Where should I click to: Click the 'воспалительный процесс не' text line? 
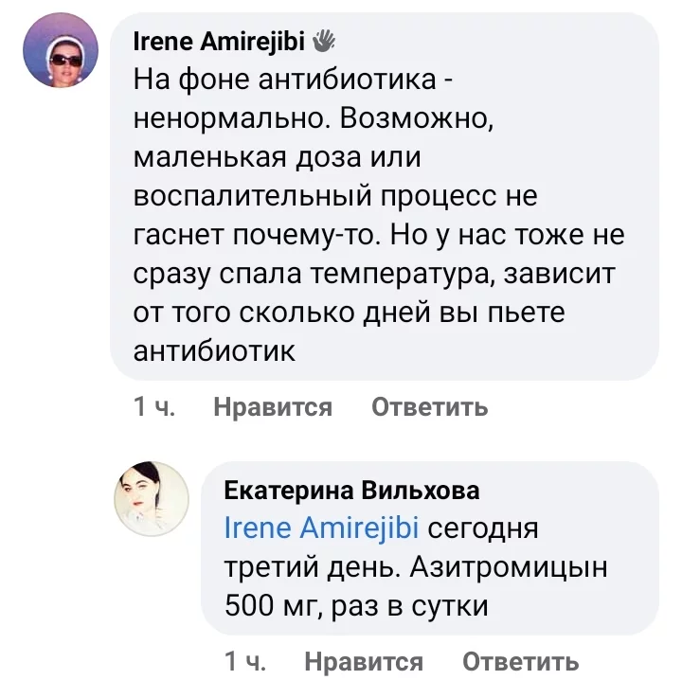[x=335, y=196]
